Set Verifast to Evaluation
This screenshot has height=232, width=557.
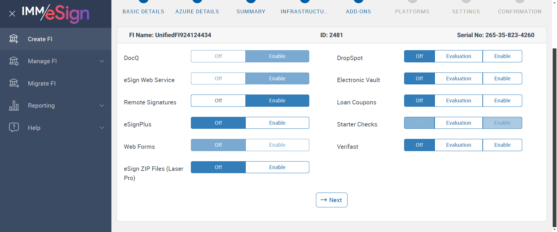coord(459,145)
